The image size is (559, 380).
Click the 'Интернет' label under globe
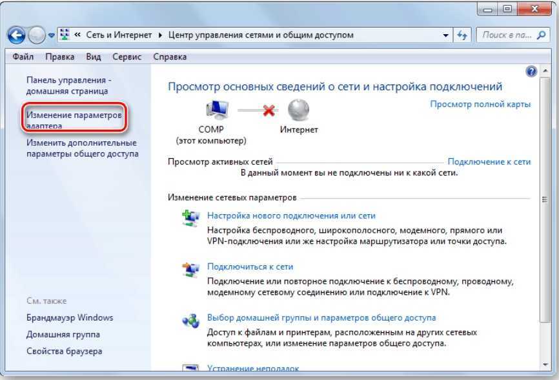click(299, 130)
